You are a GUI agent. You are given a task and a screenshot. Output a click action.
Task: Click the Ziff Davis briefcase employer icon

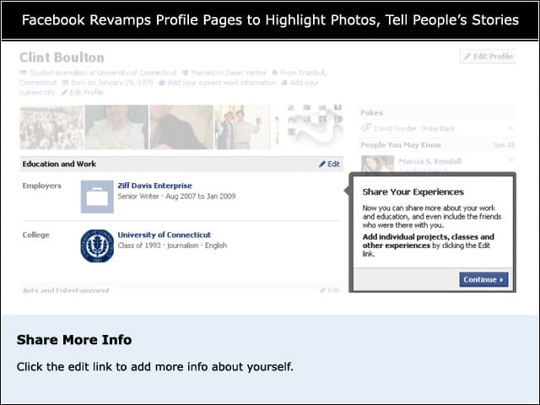click(x=97, y=197)
